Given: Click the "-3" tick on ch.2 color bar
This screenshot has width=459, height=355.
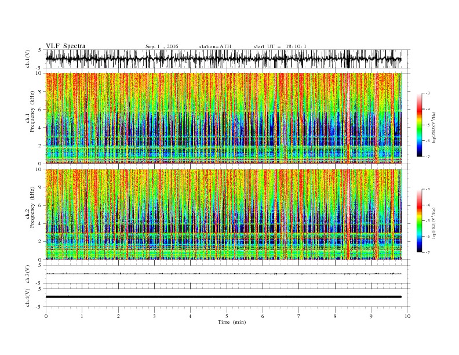Looking at the screenshot, I should [427, 189].
